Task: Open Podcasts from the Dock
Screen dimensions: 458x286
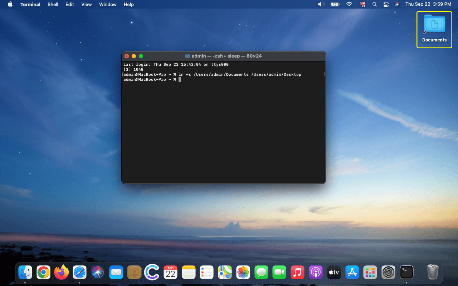Action: pos(316,272)
